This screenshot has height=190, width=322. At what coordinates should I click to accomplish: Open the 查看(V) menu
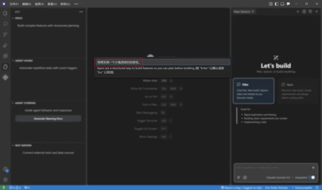coord(52,4)
